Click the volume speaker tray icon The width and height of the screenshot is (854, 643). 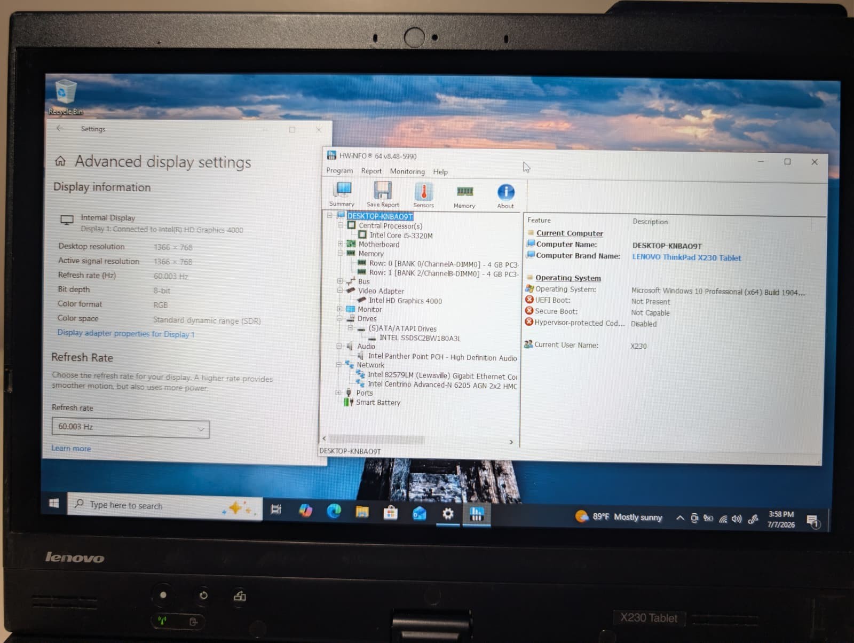737,519
